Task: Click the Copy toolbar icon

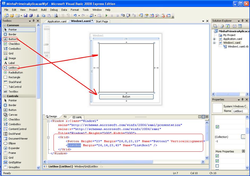Action: pos(43,15)
